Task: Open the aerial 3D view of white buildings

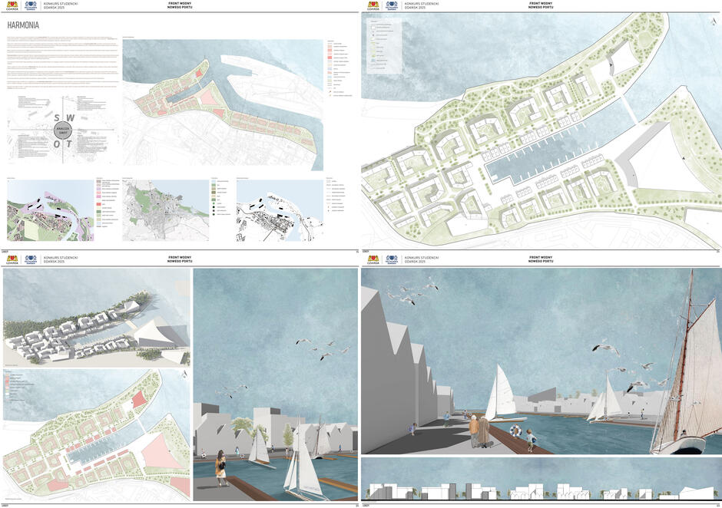Action: (96, 318)
